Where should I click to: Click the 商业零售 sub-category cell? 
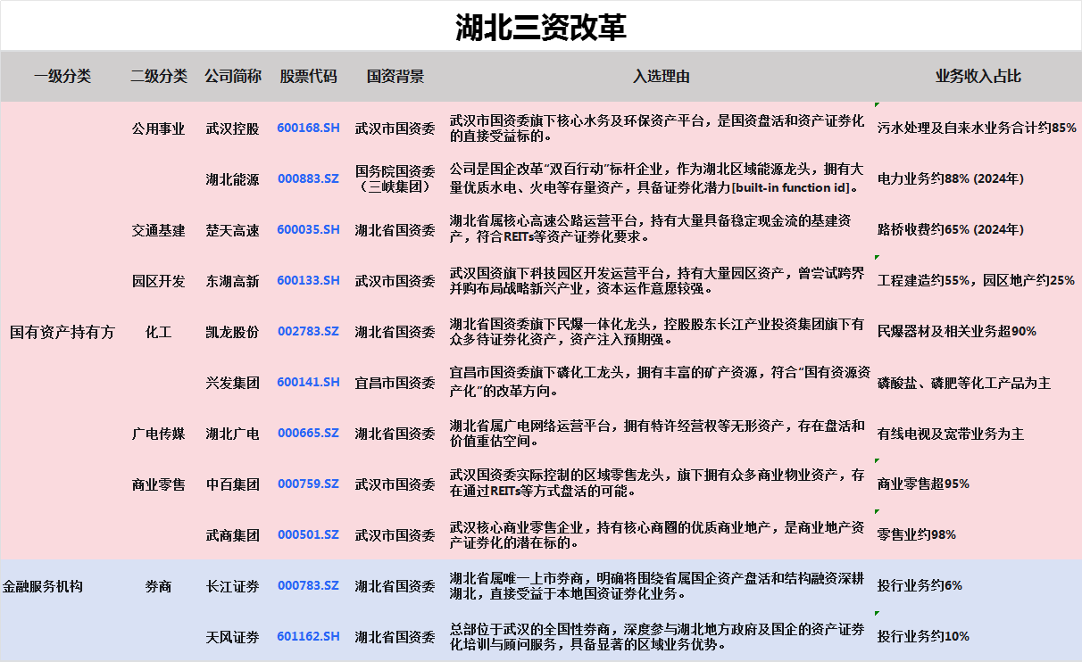(159, 484)
